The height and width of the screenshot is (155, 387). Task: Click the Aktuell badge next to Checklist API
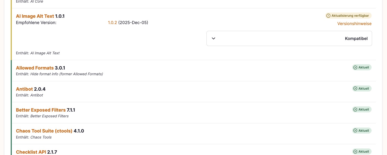click(362, 152)
